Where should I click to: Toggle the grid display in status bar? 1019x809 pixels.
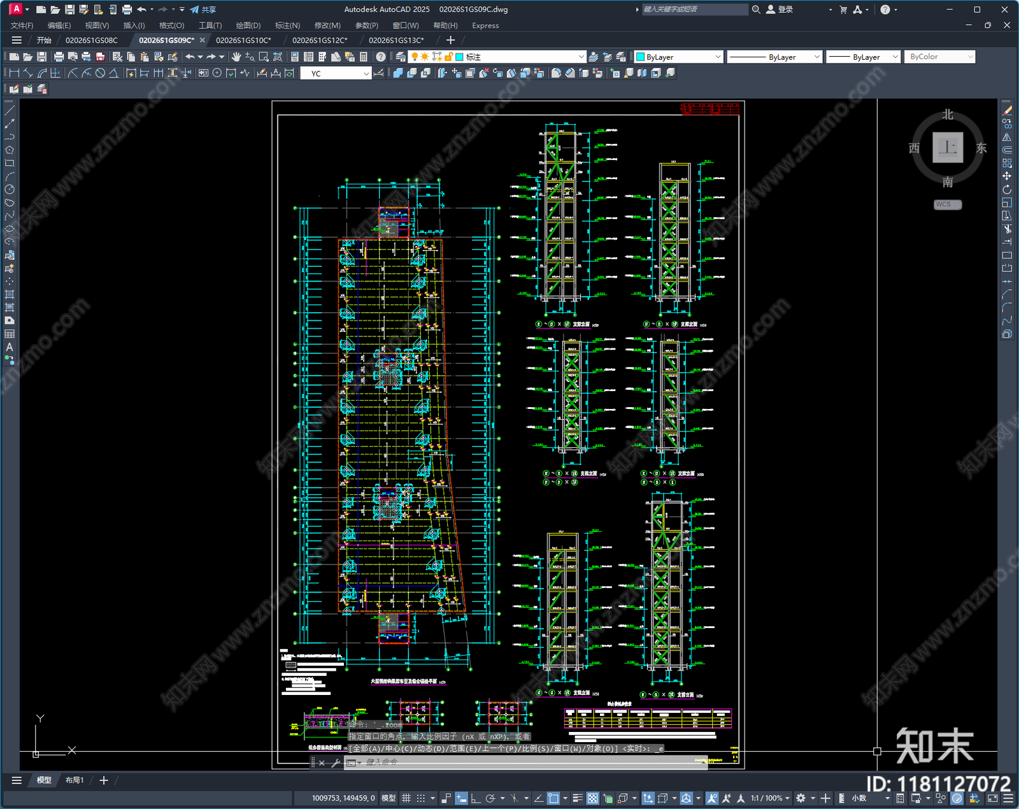point(406,798)
